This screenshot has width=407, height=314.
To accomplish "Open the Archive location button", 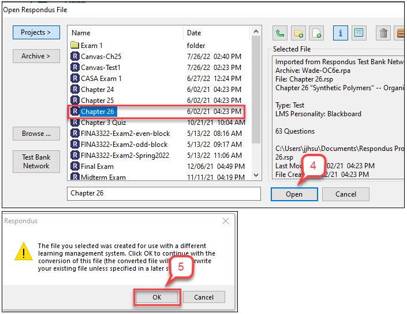I will 36,56.
